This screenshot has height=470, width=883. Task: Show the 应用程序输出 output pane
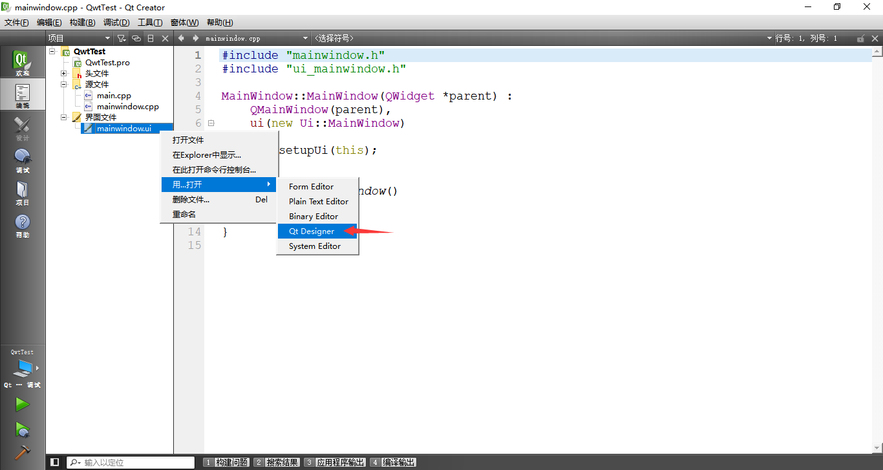(335, 462)
